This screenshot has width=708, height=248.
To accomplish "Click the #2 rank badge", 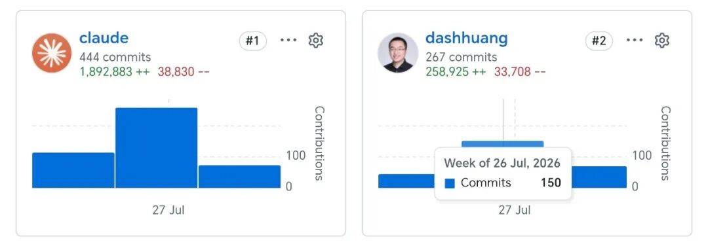I will coord(599,41).
